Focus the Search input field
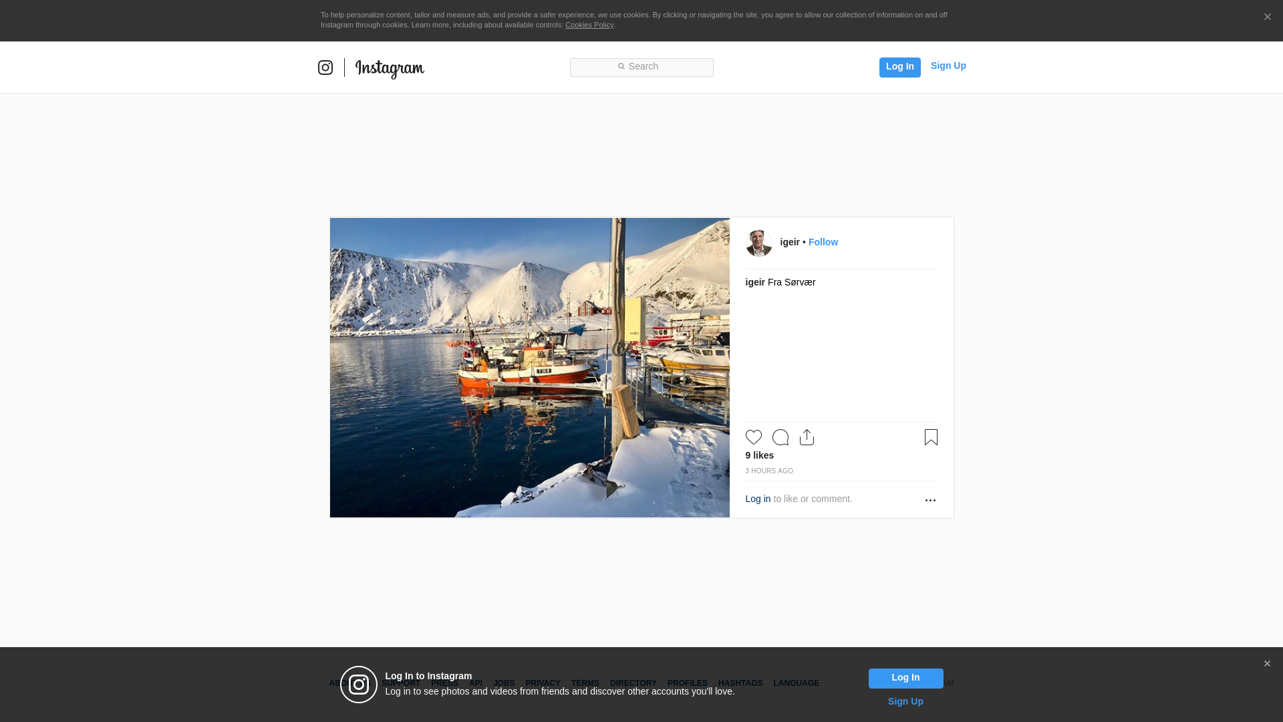Viewport: 1283px width, 722px height. click(641, 67)
